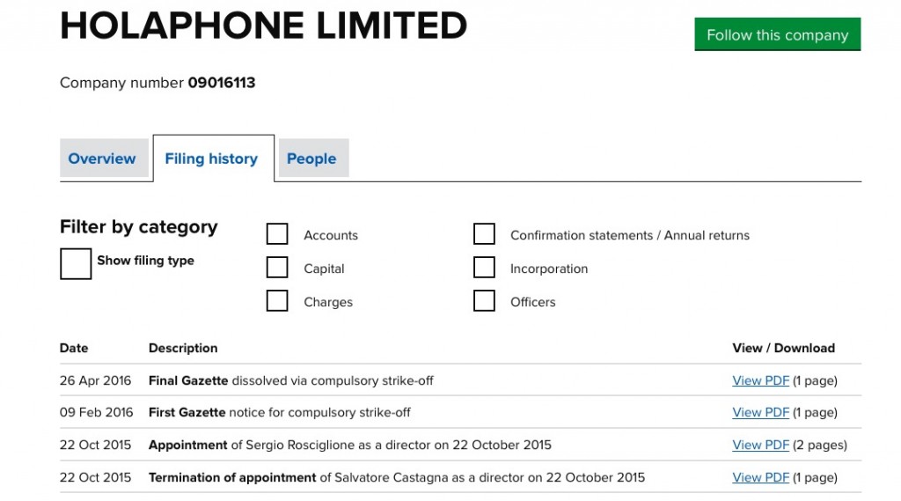This screenshot has width=901, height=501.
Task: Tick the Accounts filter checkbox
Action: 277,234
